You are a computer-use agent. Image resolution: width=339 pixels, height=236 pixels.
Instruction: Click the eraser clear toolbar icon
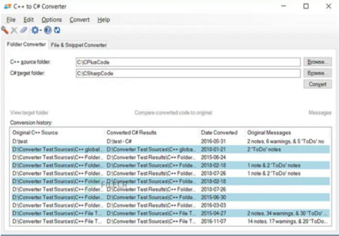pos(24,30)
